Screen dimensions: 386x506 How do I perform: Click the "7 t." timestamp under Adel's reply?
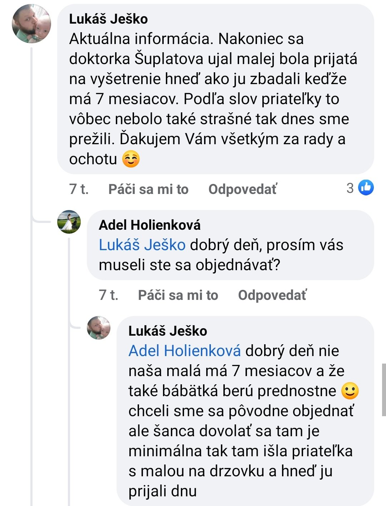click(x=108, y=295)
